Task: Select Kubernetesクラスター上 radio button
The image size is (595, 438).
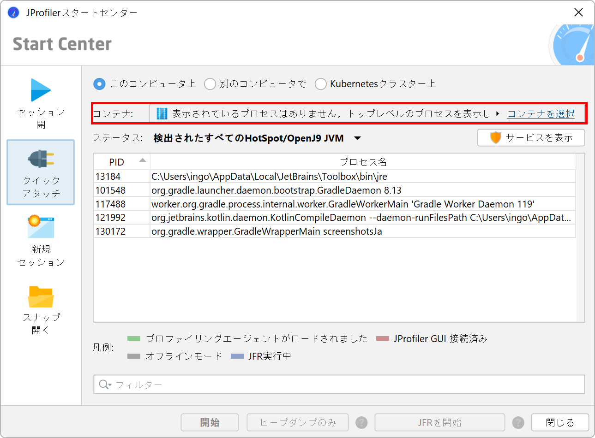Action: coord(321,84)
